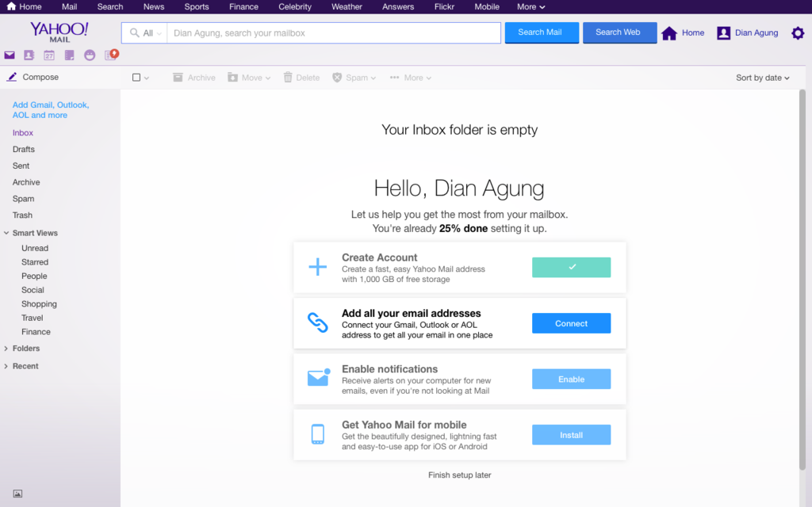The height and width of the screenshot is (507, 812).
Task: Select the Shopping smart view
Action: [x=39, y=304]
